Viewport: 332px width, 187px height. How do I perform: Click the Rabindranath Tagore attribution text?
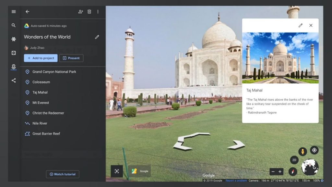click(262, 113)
